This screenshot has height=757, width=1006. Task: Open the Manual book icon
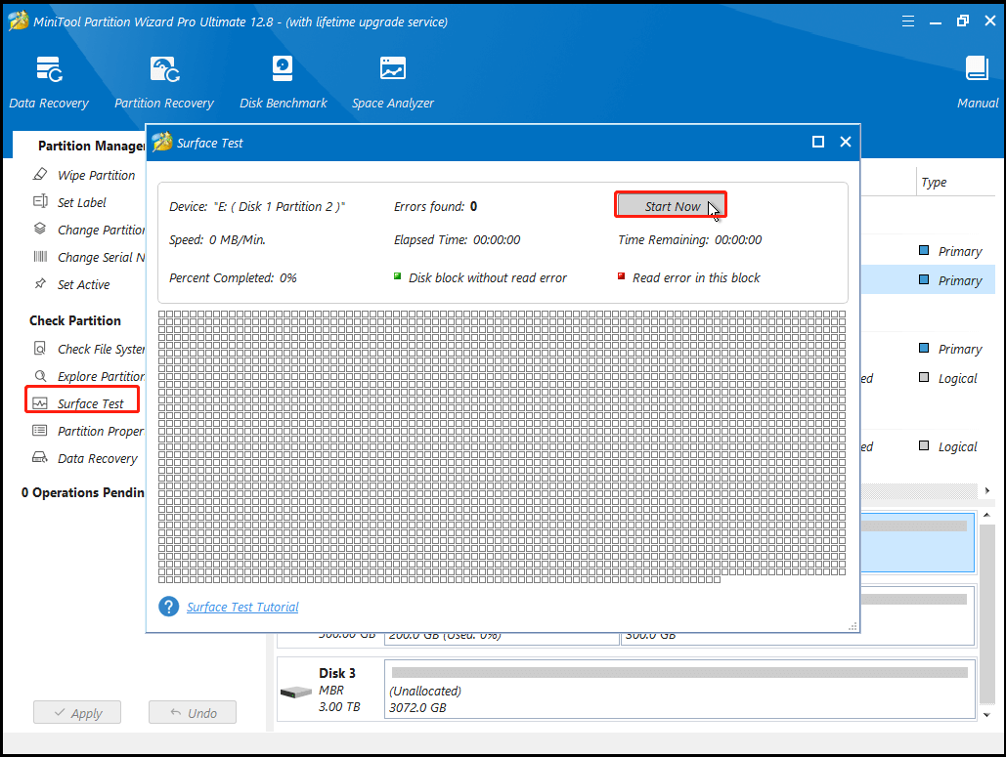tap(977, 69)
